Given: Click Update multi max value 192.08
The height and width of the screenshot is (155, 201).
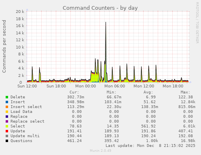Looking at the screenshot, I should tap(186, 136).
